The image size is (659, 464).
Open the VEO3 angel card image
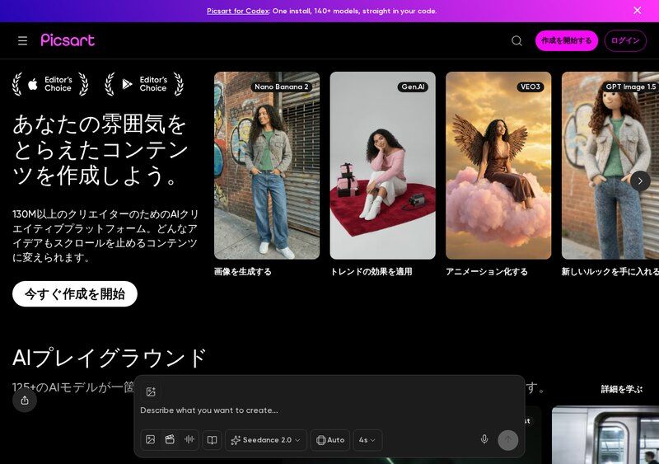click(x=498, y=166)
